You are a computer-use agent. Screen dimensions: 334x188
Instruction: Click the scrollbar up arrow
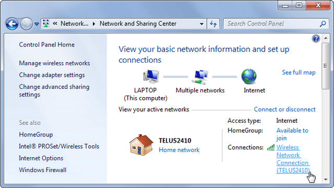[326, 38]
